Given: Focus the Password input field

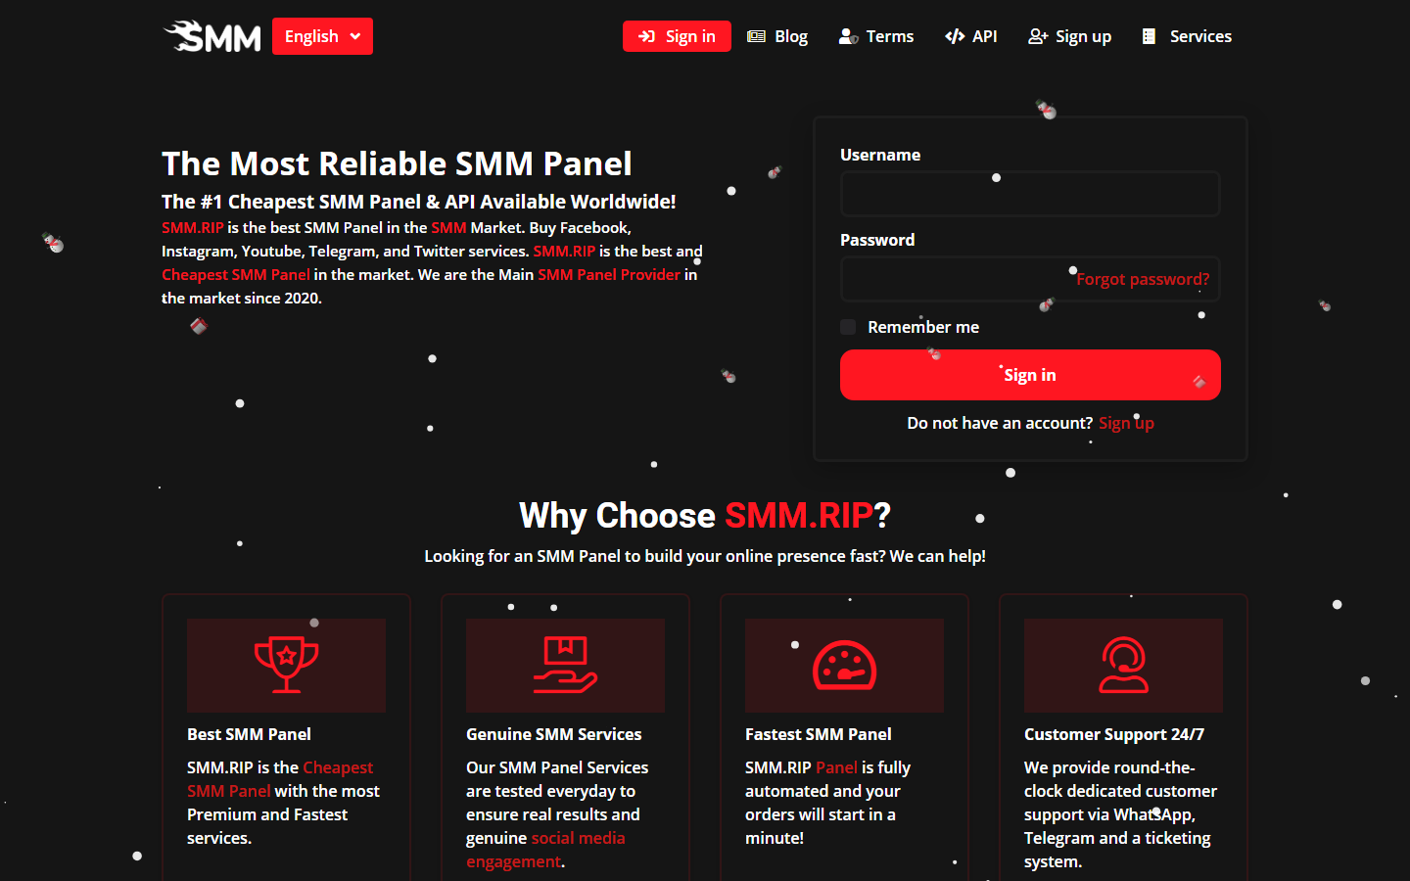Looking at the screenshot, I should tap(955, 279).
